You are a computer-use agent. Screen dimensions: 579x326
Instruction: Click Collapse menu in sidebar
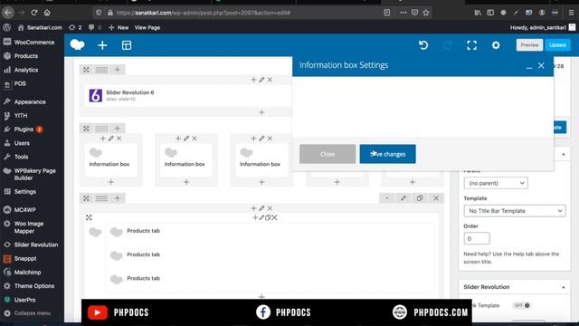point(33,313)
